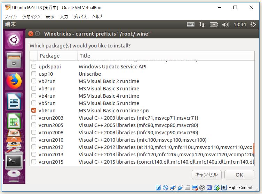
Task: Sort by the Package column header
Action: click(57, 55)
